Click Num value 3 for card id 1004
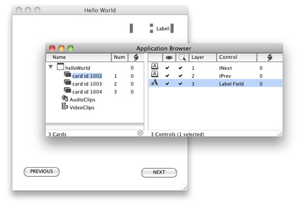The image size is (299, 205). (116, 92)
